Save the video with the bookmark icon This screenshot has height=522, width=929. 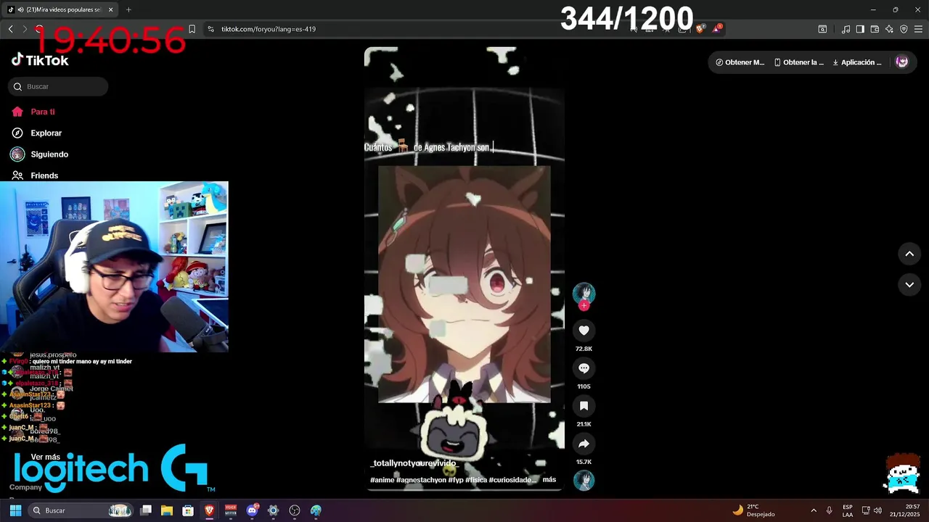tap(584, 406)
